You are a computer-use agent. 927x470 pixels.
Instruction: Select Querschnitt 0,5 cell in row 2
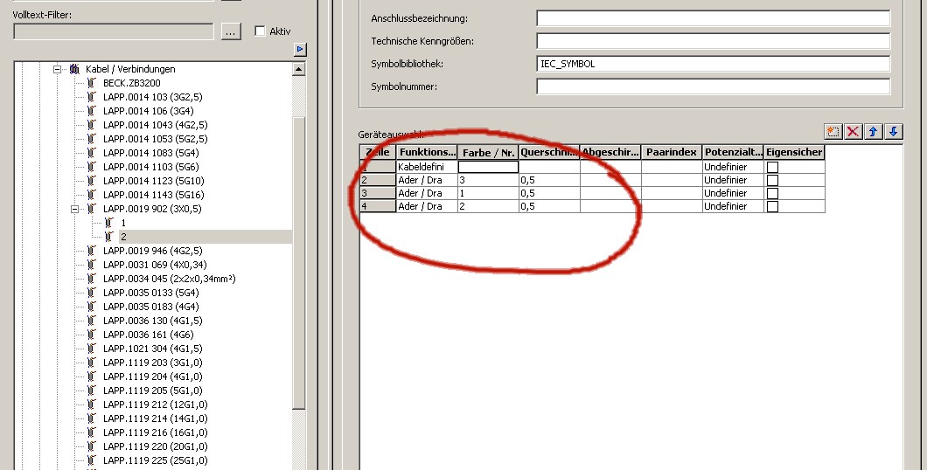pos(550,180)
